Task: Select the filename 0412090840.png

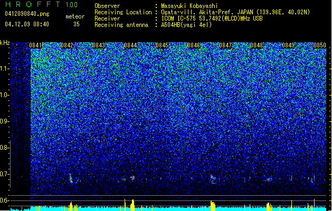Action: click(x=27, y=14)
